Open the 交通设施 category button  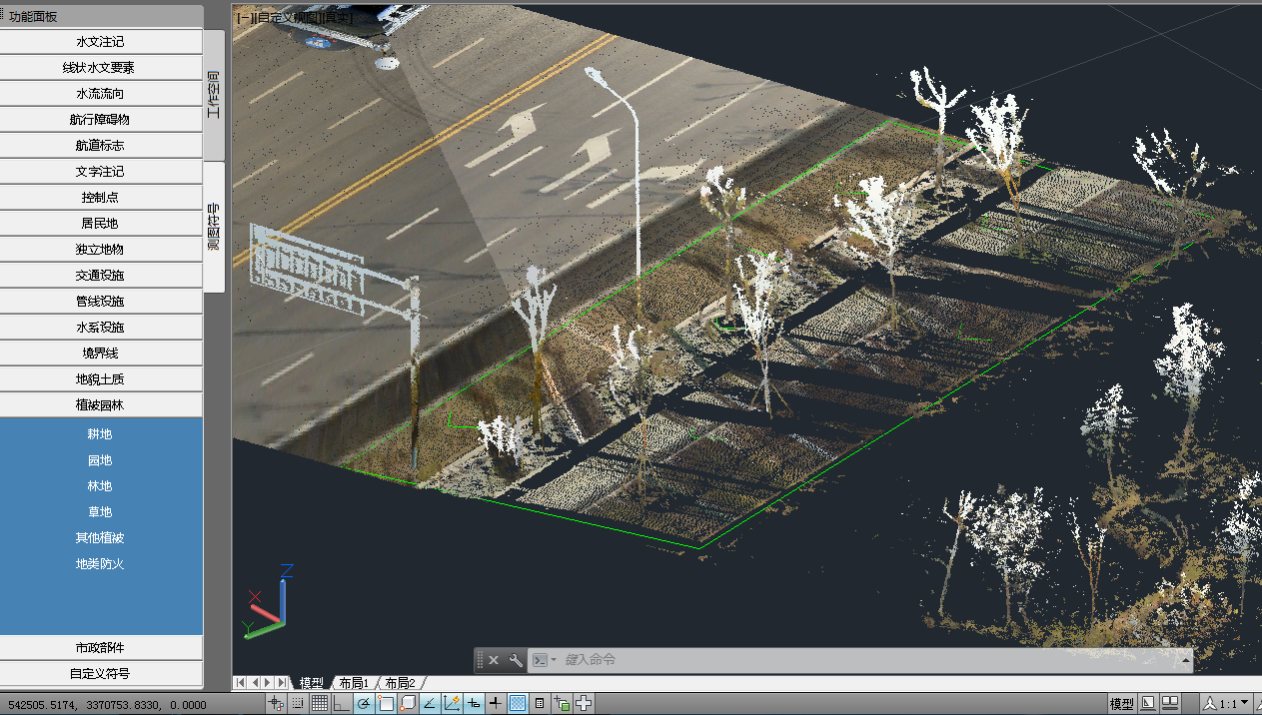(100, 276)
